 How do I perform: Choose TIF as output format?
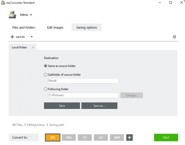85,138
